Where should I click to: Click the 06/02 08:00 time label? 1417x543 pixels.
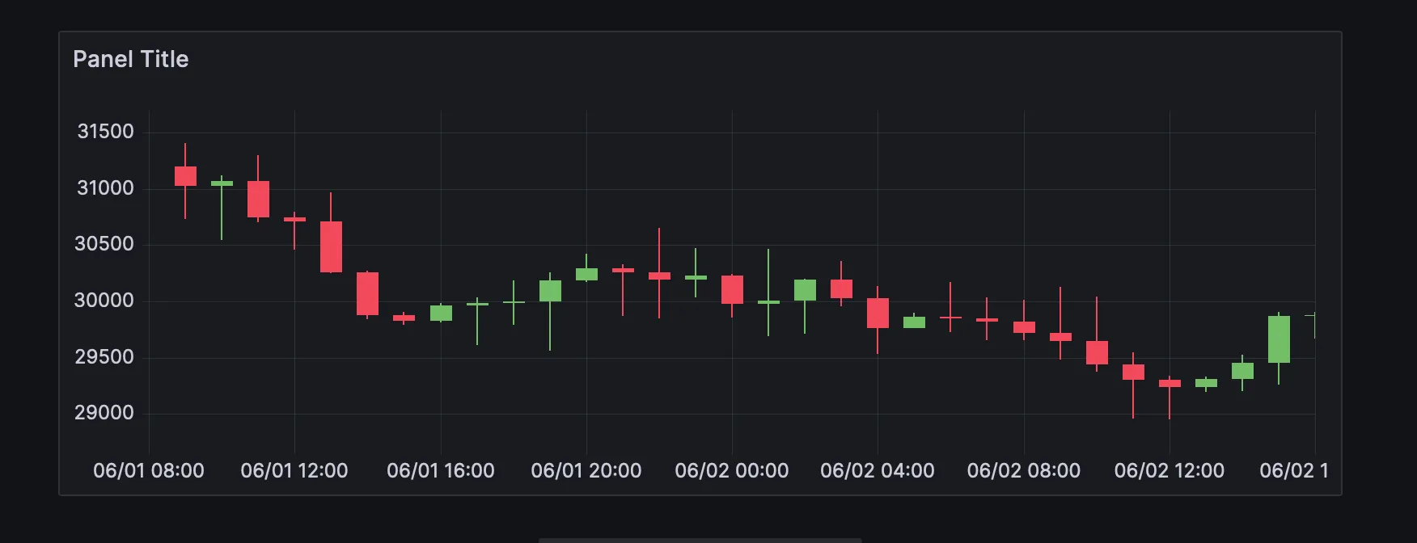point(1024,470)
